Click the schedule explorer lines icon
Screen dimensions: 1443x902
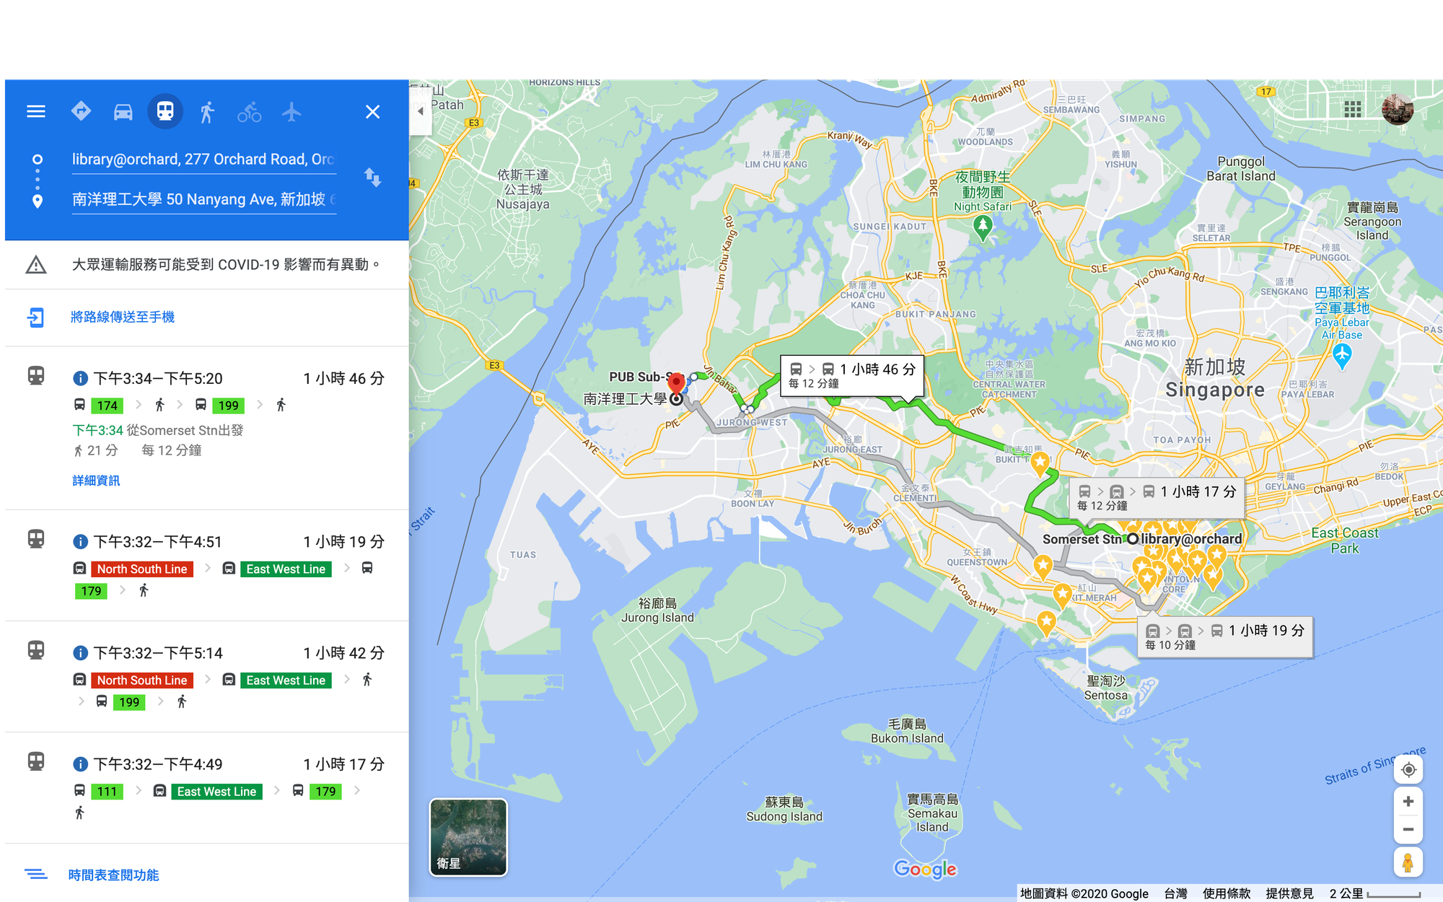(x=36, y=875)
